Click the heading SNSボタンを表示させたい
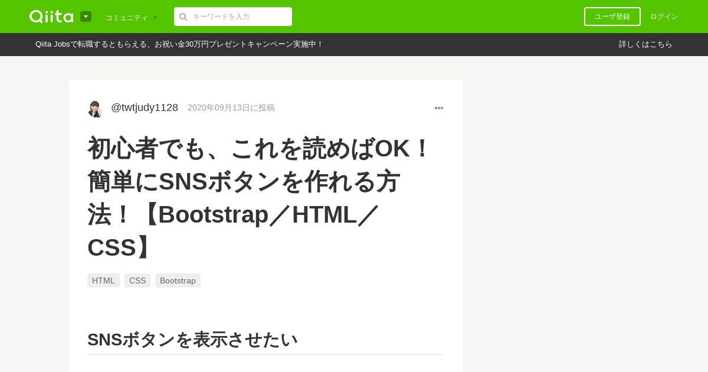708x372 pixels. tap(192, 340)
